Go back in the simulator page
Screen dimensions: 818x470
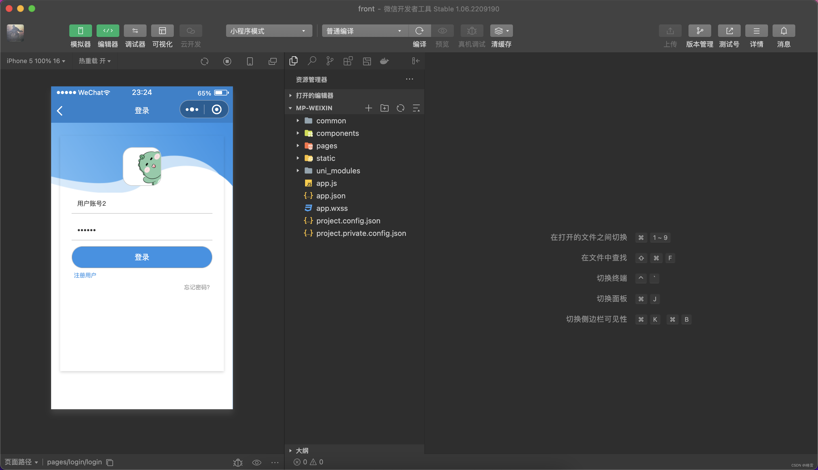[x=60, y=111]
